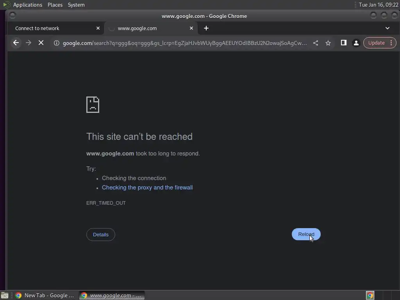Image resolution: width=400 pixels, height=300 pixels.
Task: Click the show desktop icon in taskbar
Action: (5, 295)
